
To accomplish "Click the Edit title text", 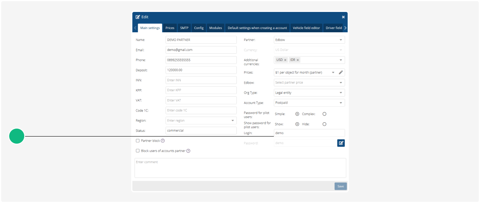I will pyautogui.click(x=145, y=17).
